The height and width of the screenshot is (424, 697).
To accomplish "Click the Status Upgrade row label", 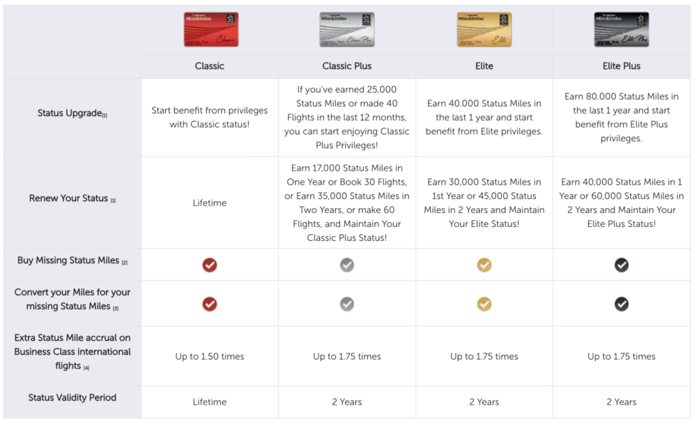I will coord(70,113).
